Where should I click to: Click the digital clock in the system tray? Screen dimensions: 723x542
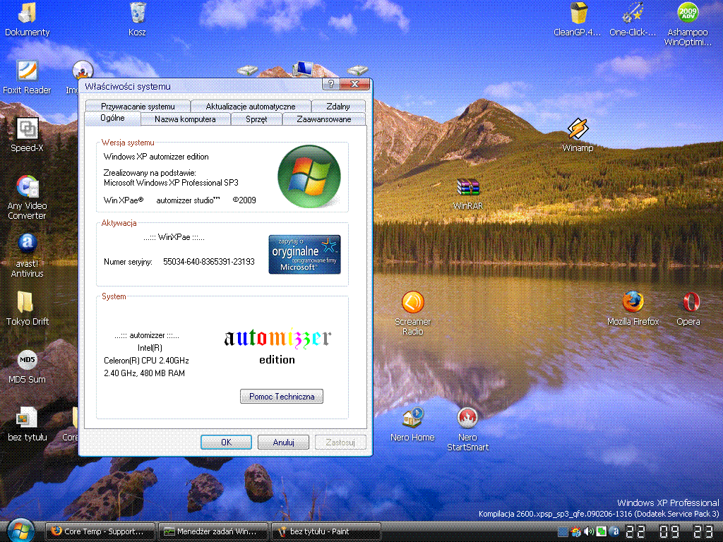click(669, 531)
